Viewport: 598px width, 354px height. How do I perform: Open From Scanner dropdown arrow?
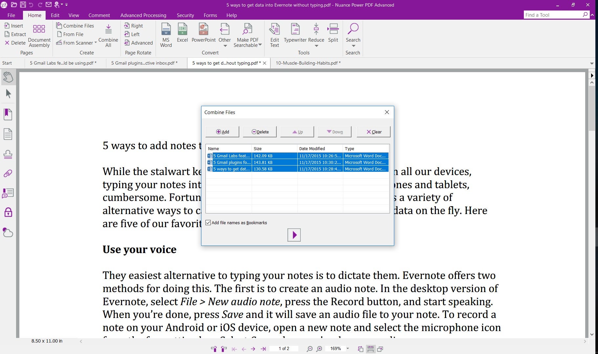[96, 43]
